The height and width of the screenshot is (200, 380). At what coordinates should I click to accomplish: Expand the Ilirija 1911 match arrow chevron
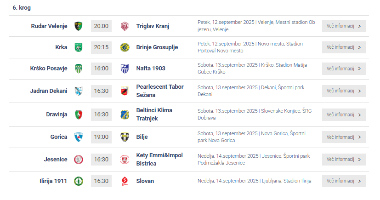click(x=359, y=181)
